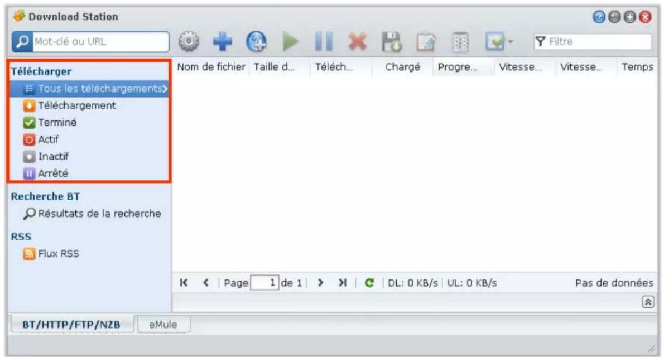
Task: Switch to BT/HTTP/FTP/NZB tab
Action: [71, 325]
